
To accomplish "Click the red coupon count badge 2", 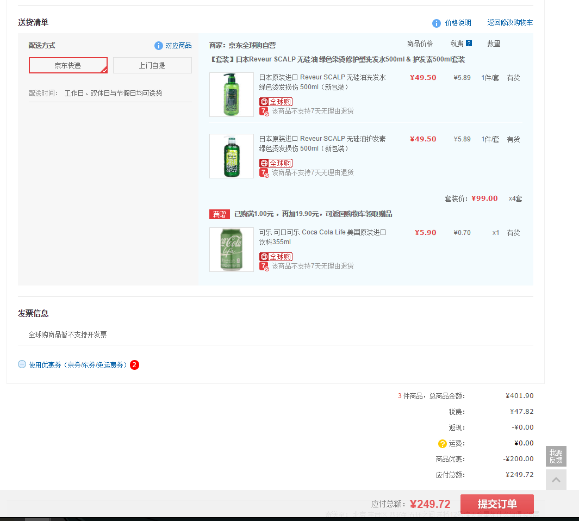I will [134, 365].
